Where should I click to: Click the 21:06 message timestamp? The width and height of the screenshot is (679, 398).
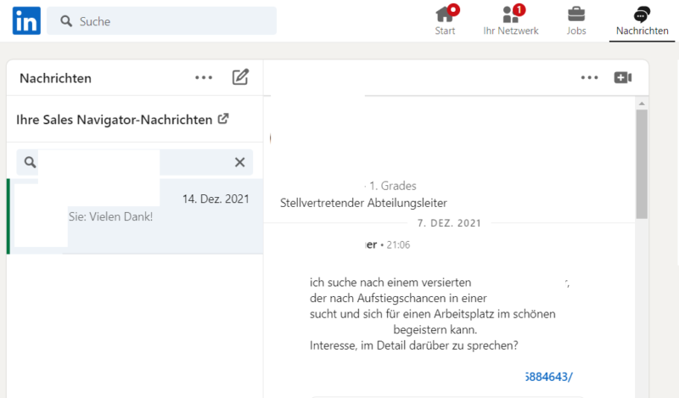pyautogui.click(x=398, y=245)
